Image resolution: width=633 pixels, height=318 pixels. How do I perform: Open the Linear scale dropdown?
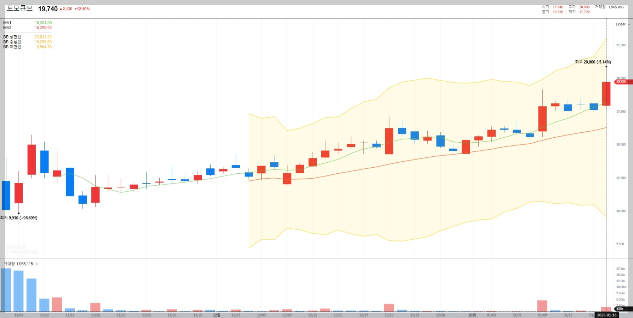[x=623, y=24]
